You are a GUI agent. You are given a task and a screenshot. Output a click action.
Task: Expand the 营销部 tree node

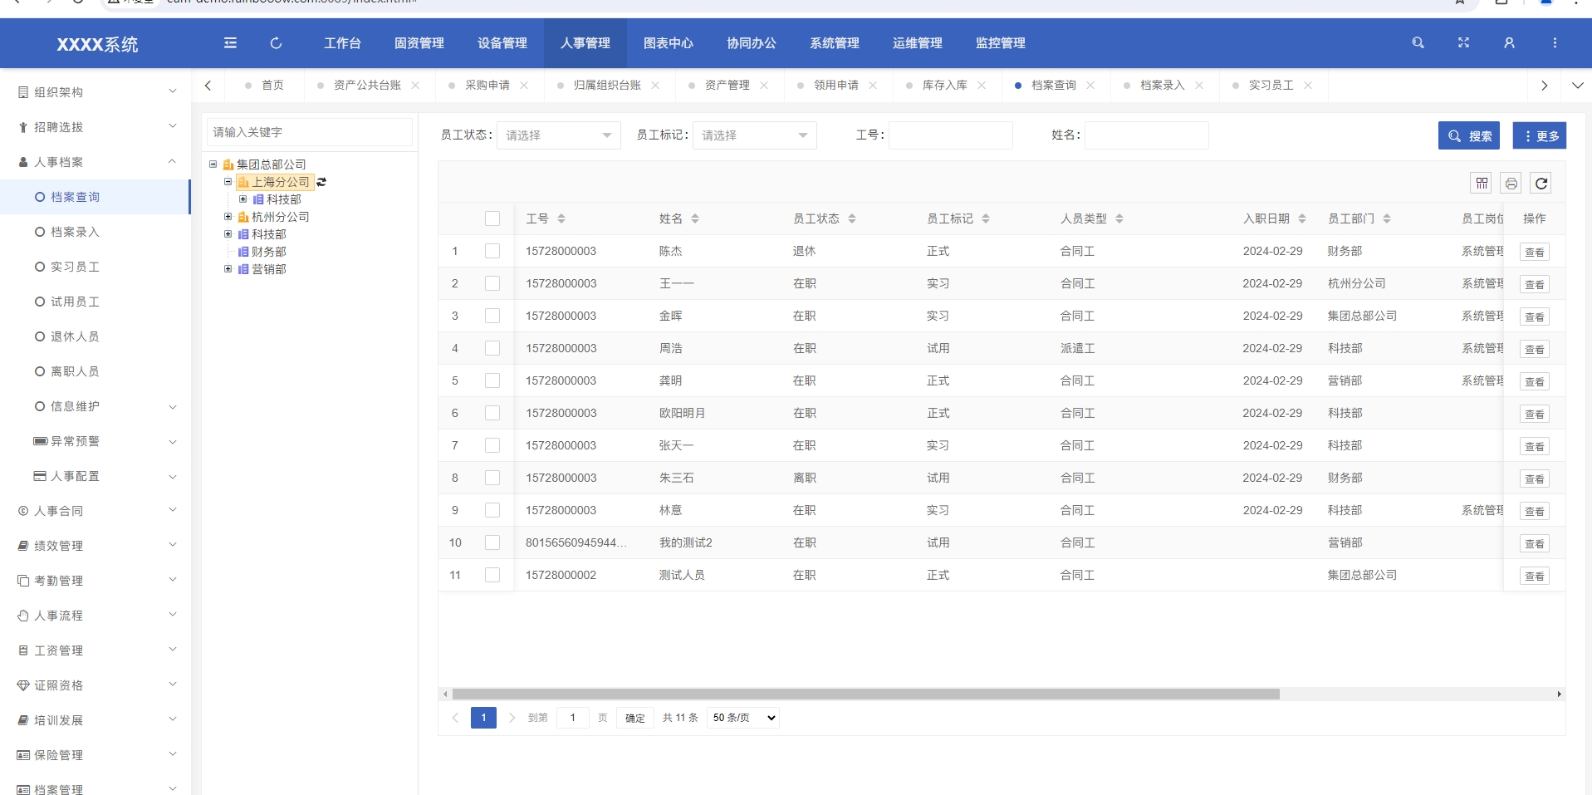click(228, 269)
